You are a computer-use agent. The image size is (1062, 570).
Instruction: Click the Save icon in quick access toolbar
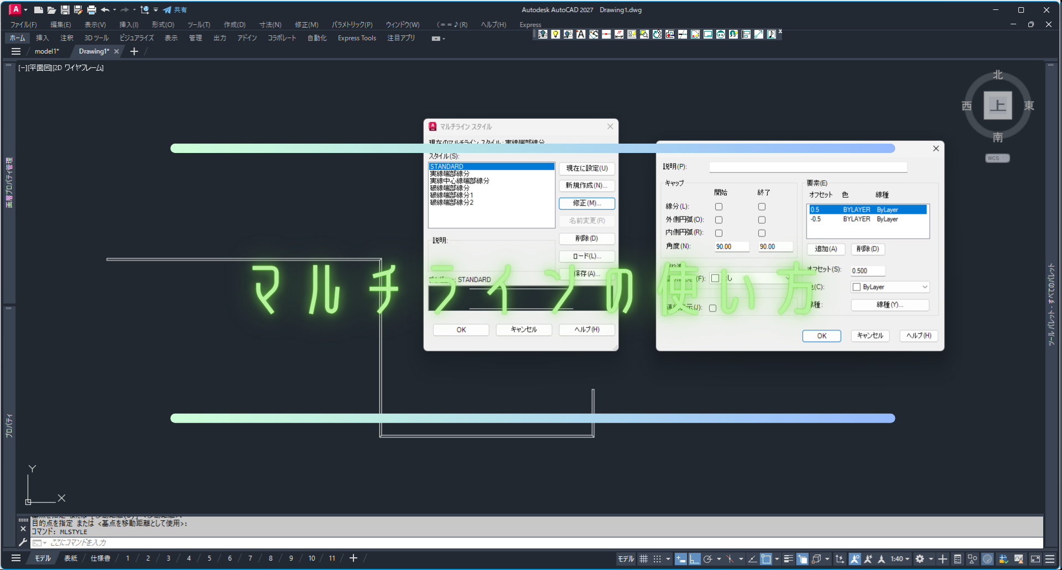tap(65, 10)
